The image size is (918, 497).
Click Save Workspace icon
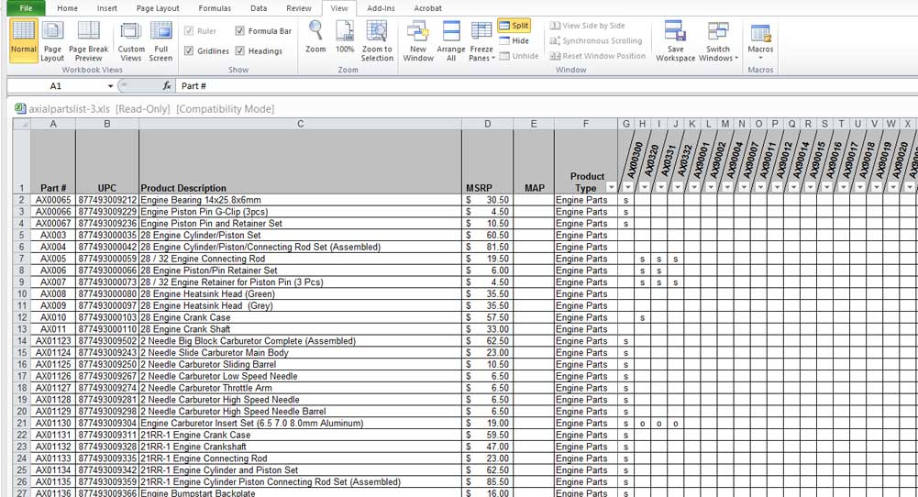coord(675,39)
